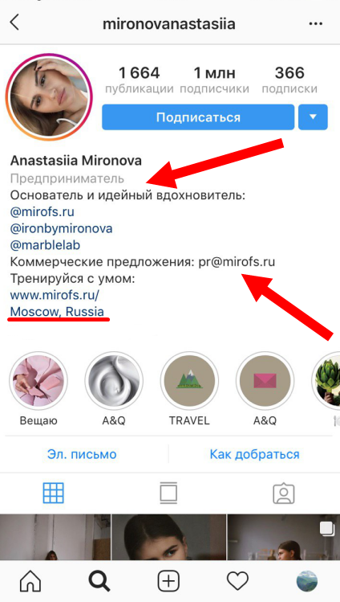View the profile picture story

point(49,97)
